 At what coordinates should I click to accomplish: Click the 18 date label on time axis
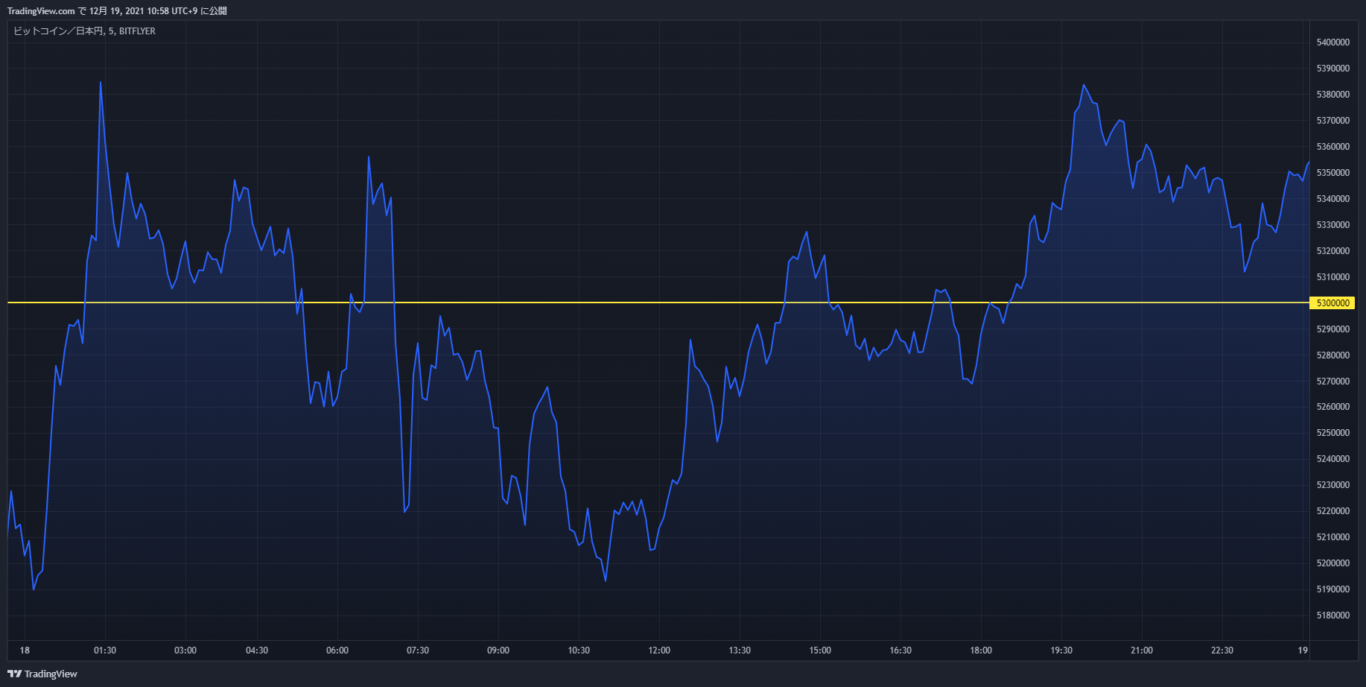[x=25, y=650]
